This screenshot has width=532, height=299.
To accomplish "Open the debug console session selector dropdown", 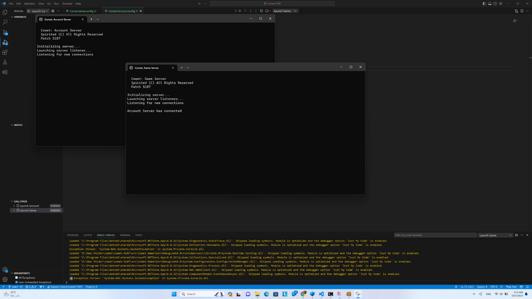I will coord(495,235).
